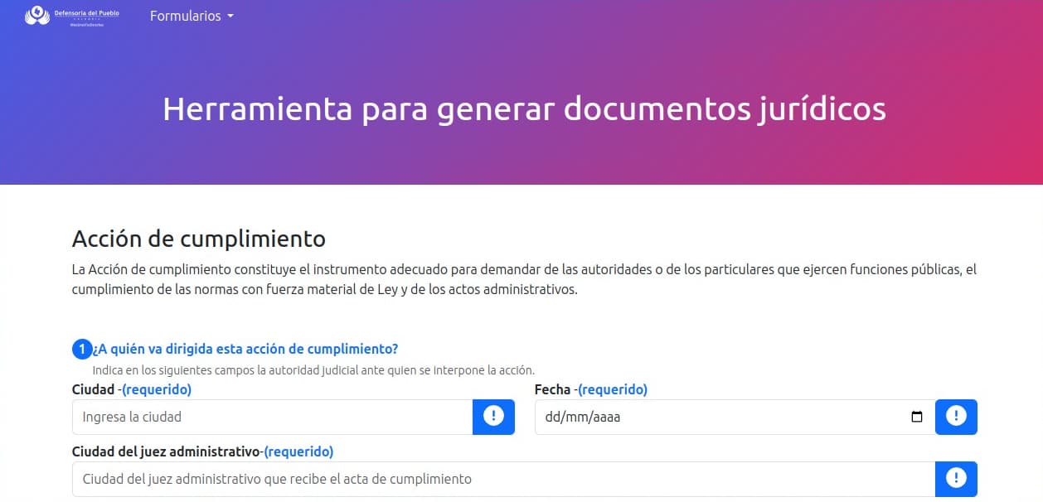Click title 'Herramienta para generar documentos jurídicos'
1043x502 pixels.
click(524, 109)
